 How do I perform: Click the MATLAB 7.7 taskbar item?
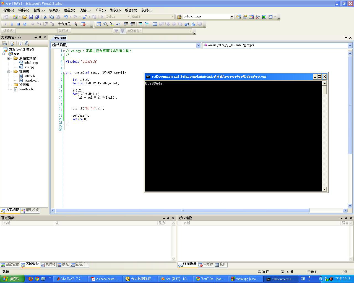(70, 279)
